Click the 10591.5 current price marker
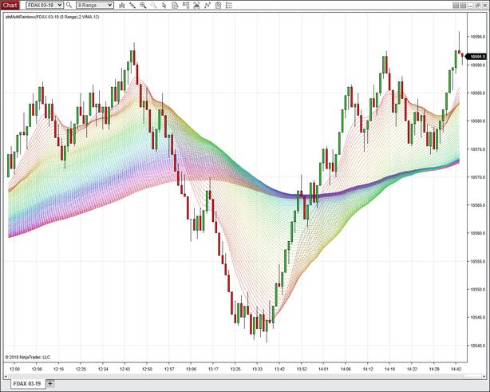This screenshot has width=490, height=392. pyautogui.click(x=477, y=57)
